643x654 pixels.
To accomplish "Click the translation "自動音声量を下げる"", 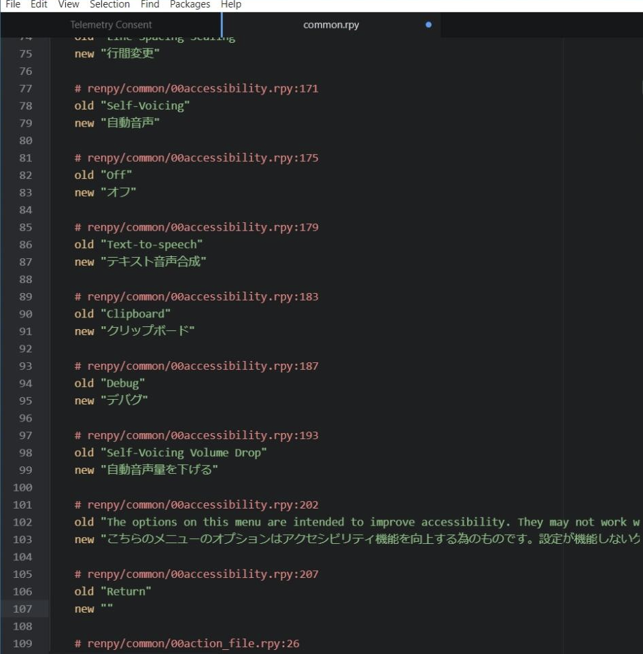I will tap(159, 470).
